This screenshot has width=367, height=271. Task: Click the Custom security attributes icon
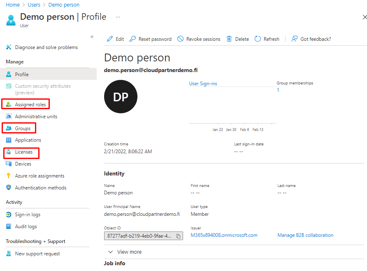tap(9, 86)
